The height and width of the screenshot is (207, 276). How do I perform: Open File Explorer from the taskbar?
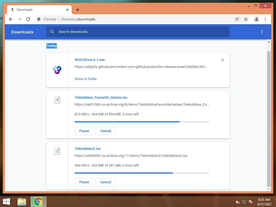coord(22,202)
